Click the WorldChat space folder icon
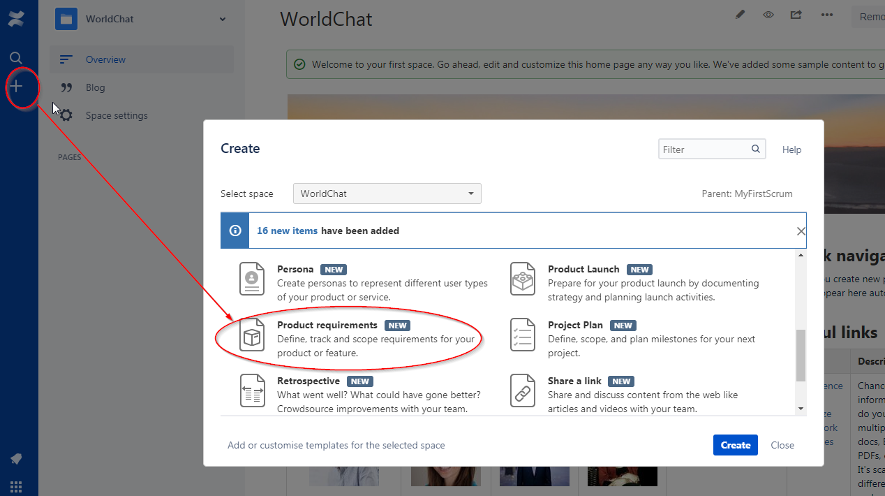Screen dimensions: 885x496 pyautogui.click(x=66, y=19)
